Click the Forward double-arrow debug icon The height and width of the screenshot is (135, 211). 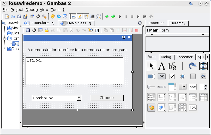pos(144,16)
